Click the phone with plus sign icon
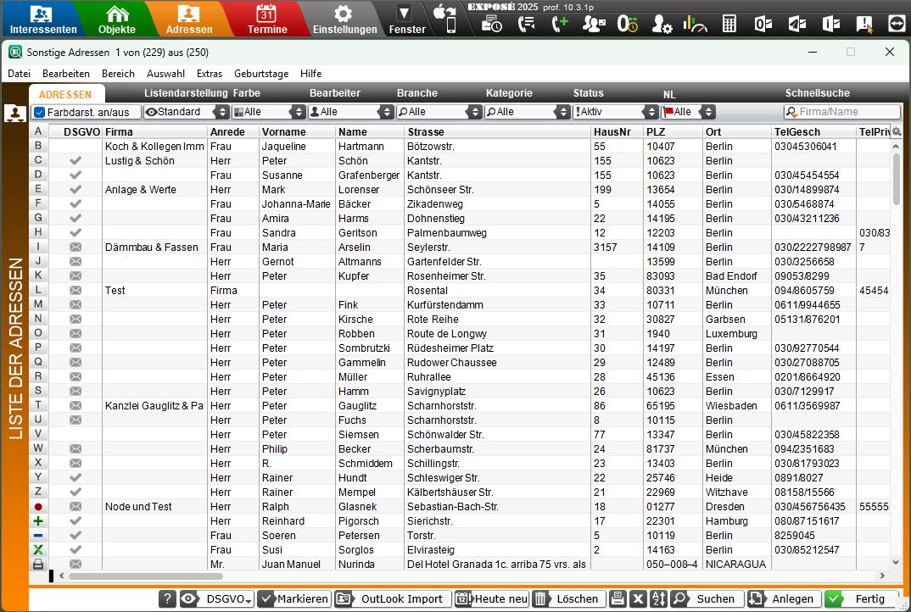Screen dimensions: 911x612 [560, 24]
